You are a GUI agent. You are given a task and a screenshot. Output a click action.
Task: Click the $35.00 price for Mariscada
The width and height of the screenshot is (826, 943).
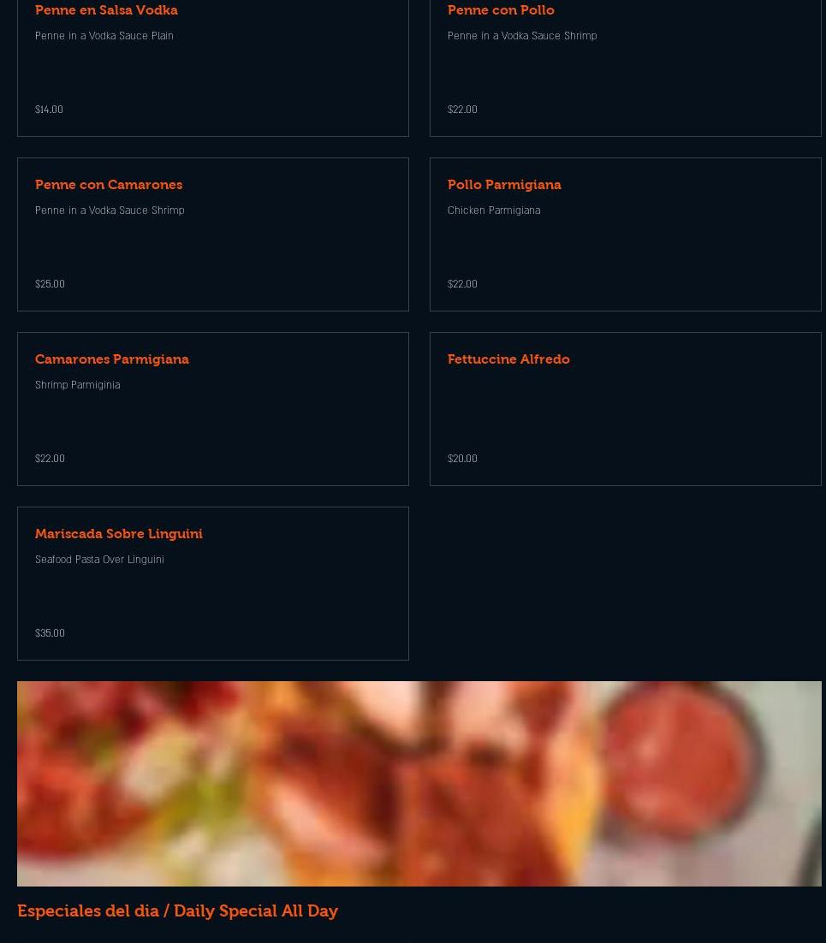click(x=50, y=632)
